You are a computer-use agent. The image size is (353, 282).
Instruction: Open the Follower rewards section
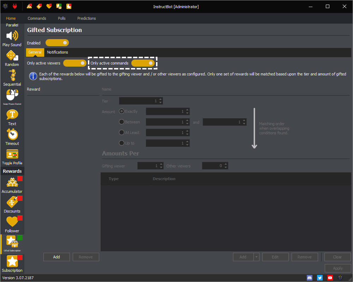tap(12, 225)
